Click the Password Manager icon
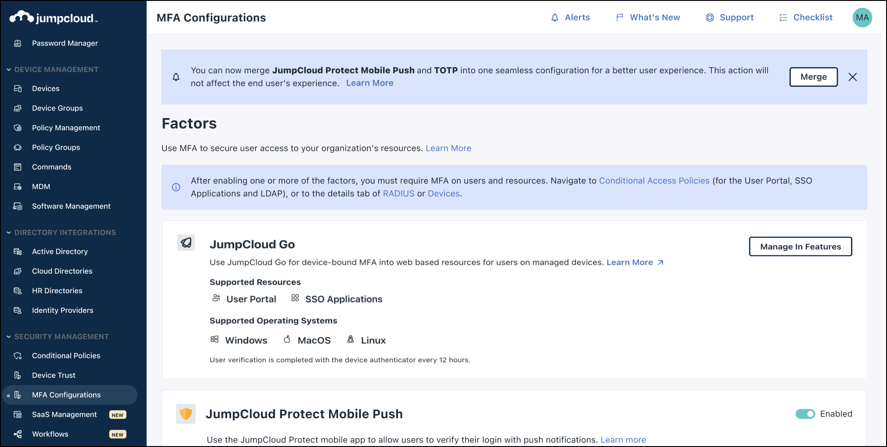This screenshot has height=447, width=887. pos(18,43)
